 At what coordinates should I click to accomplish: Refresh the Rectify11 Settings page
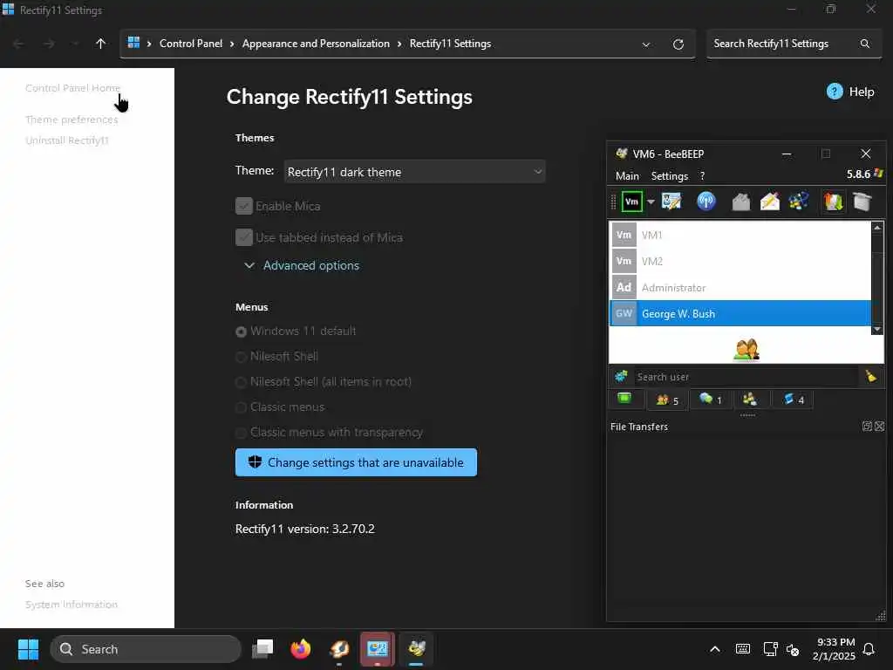pos(678,44)
